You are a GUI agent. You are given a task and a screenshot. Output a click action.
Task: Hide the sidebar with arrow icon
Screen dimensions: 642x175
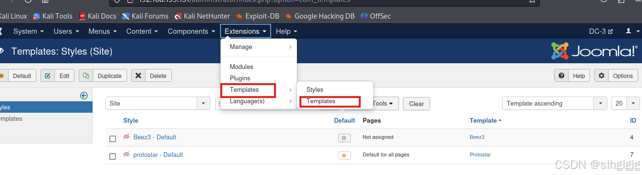pos(84,96)
